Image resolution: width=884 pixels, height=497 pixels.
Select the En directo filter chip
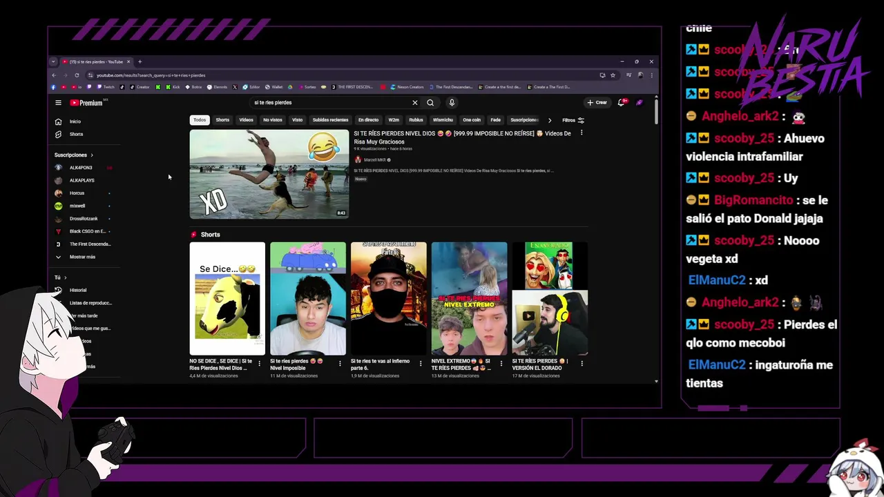[x=368, y=120]
